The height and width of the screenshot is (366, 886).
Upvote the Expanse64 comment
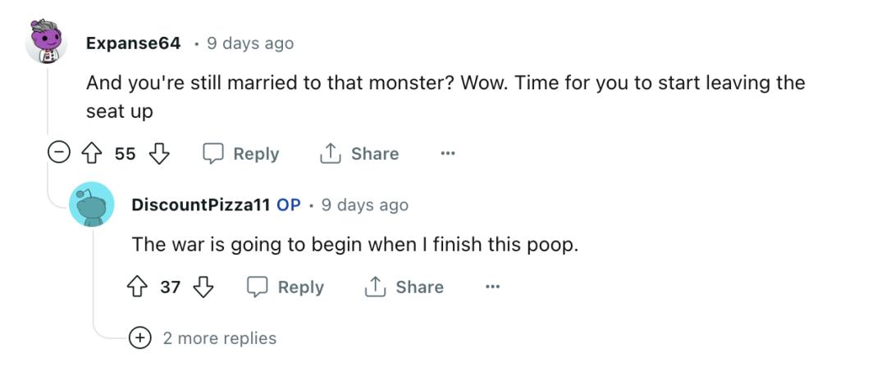91,153
